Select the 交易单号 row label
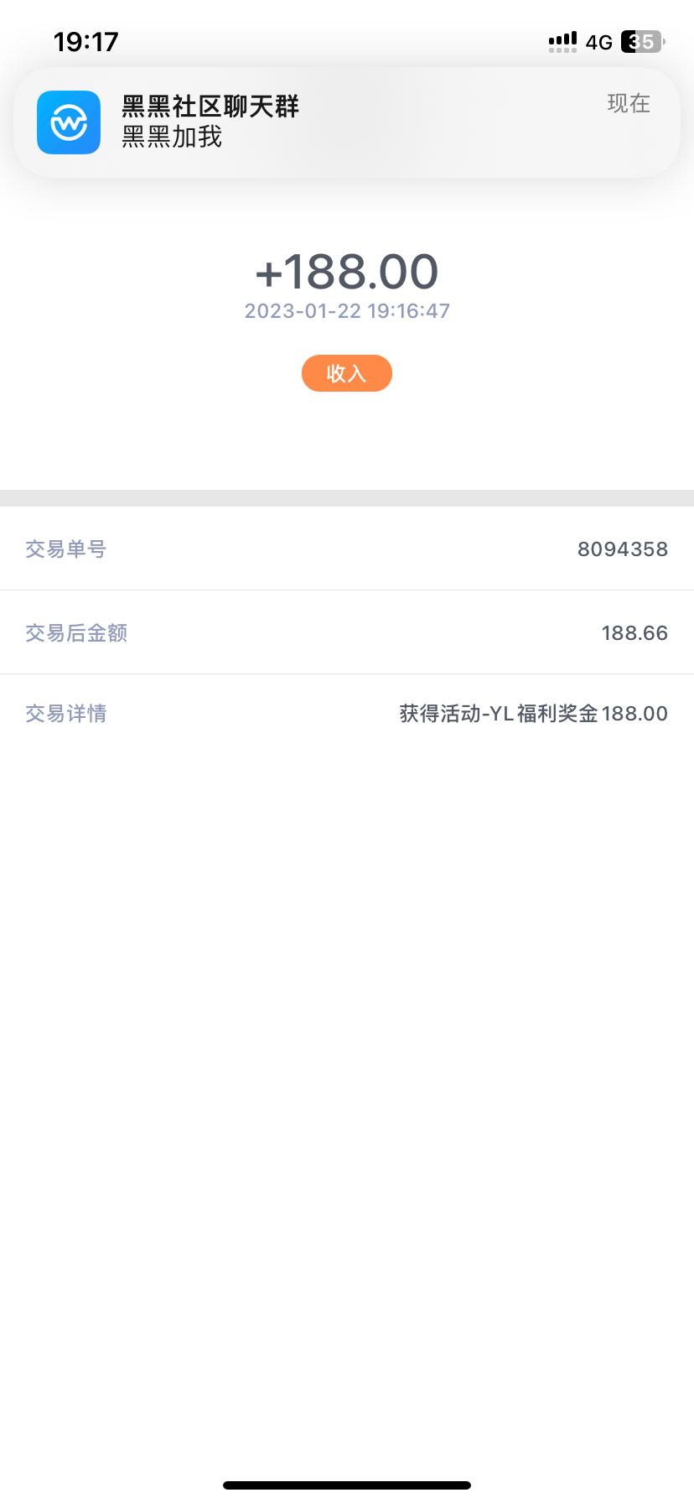The image size is (694, 1503). pos(66,549)
